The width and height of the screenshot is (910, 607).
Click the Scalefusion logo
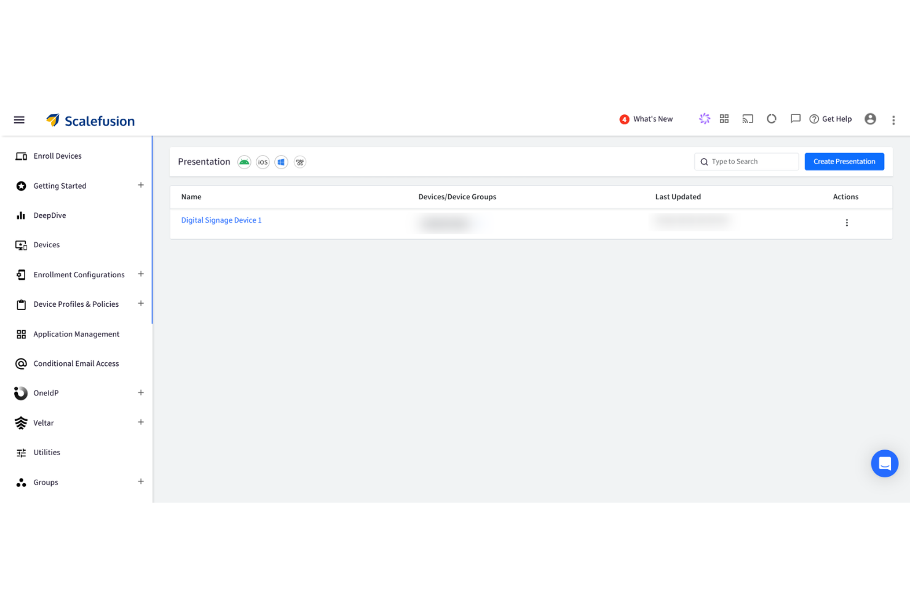[90, 121]
